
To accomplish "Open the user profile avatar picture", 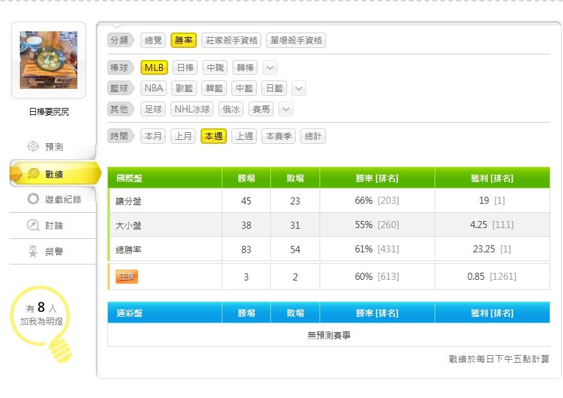I will coord(49,61).
